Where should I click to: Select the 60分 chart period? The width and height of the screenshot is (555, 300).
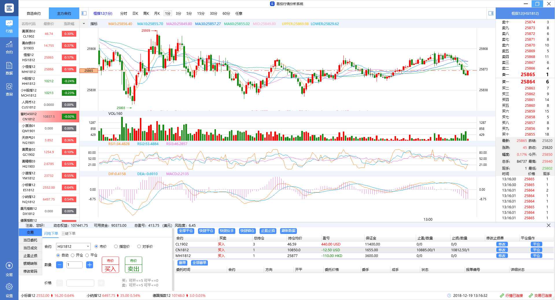226,14
